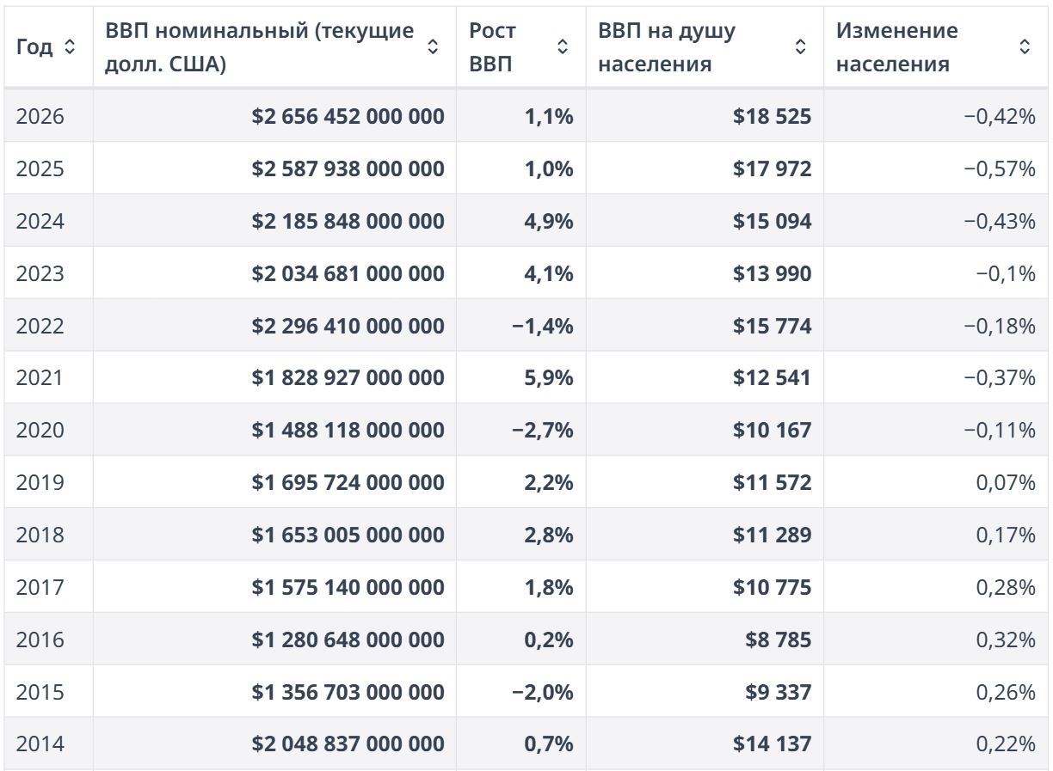Click the 2025 nominal GDP $2 587 938 000 000

(x=348, y=168)
